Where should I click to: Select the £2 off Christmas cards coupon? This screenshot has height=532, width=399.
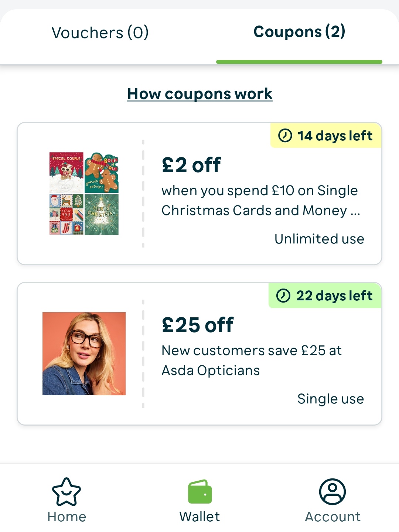pyautogui.click(x=199, y=192)
